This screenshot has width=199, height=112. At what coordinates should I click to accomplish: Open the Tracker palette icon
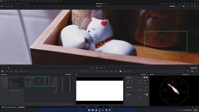tap(107, 71)
